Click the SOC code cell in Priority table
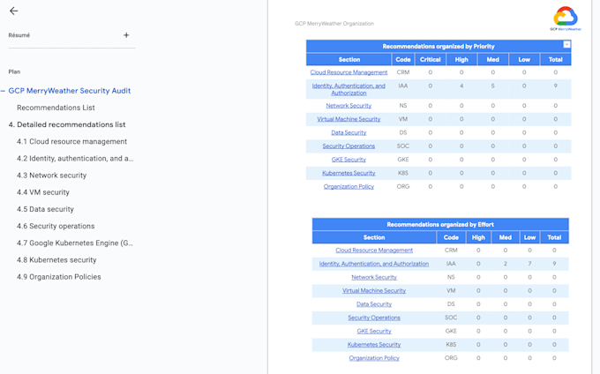 tap(403, 146)
